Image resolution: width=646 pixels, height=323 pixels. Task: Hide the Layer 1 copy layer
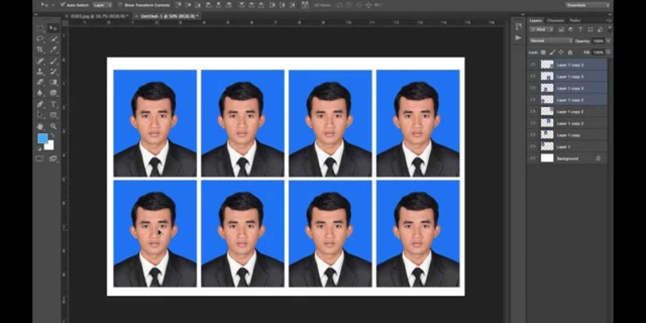[x=533, y=135]
